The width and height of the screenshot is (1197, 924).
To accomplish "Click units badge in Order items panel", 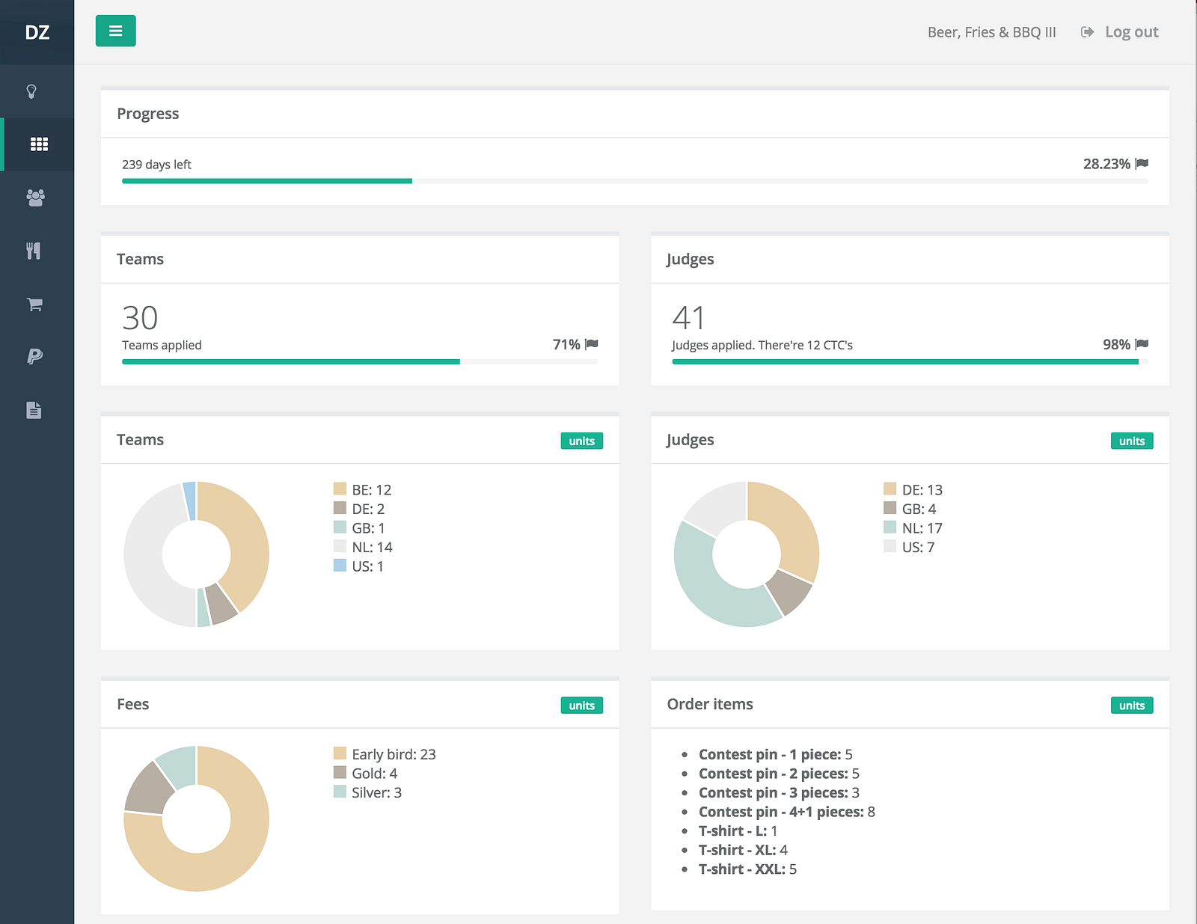I will click(1131, 706).
